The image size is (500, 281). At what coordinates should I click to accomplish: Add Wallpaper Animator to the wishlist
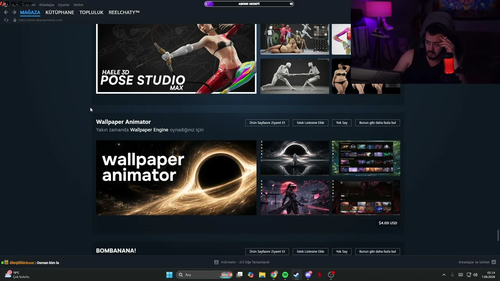point(311,123)
